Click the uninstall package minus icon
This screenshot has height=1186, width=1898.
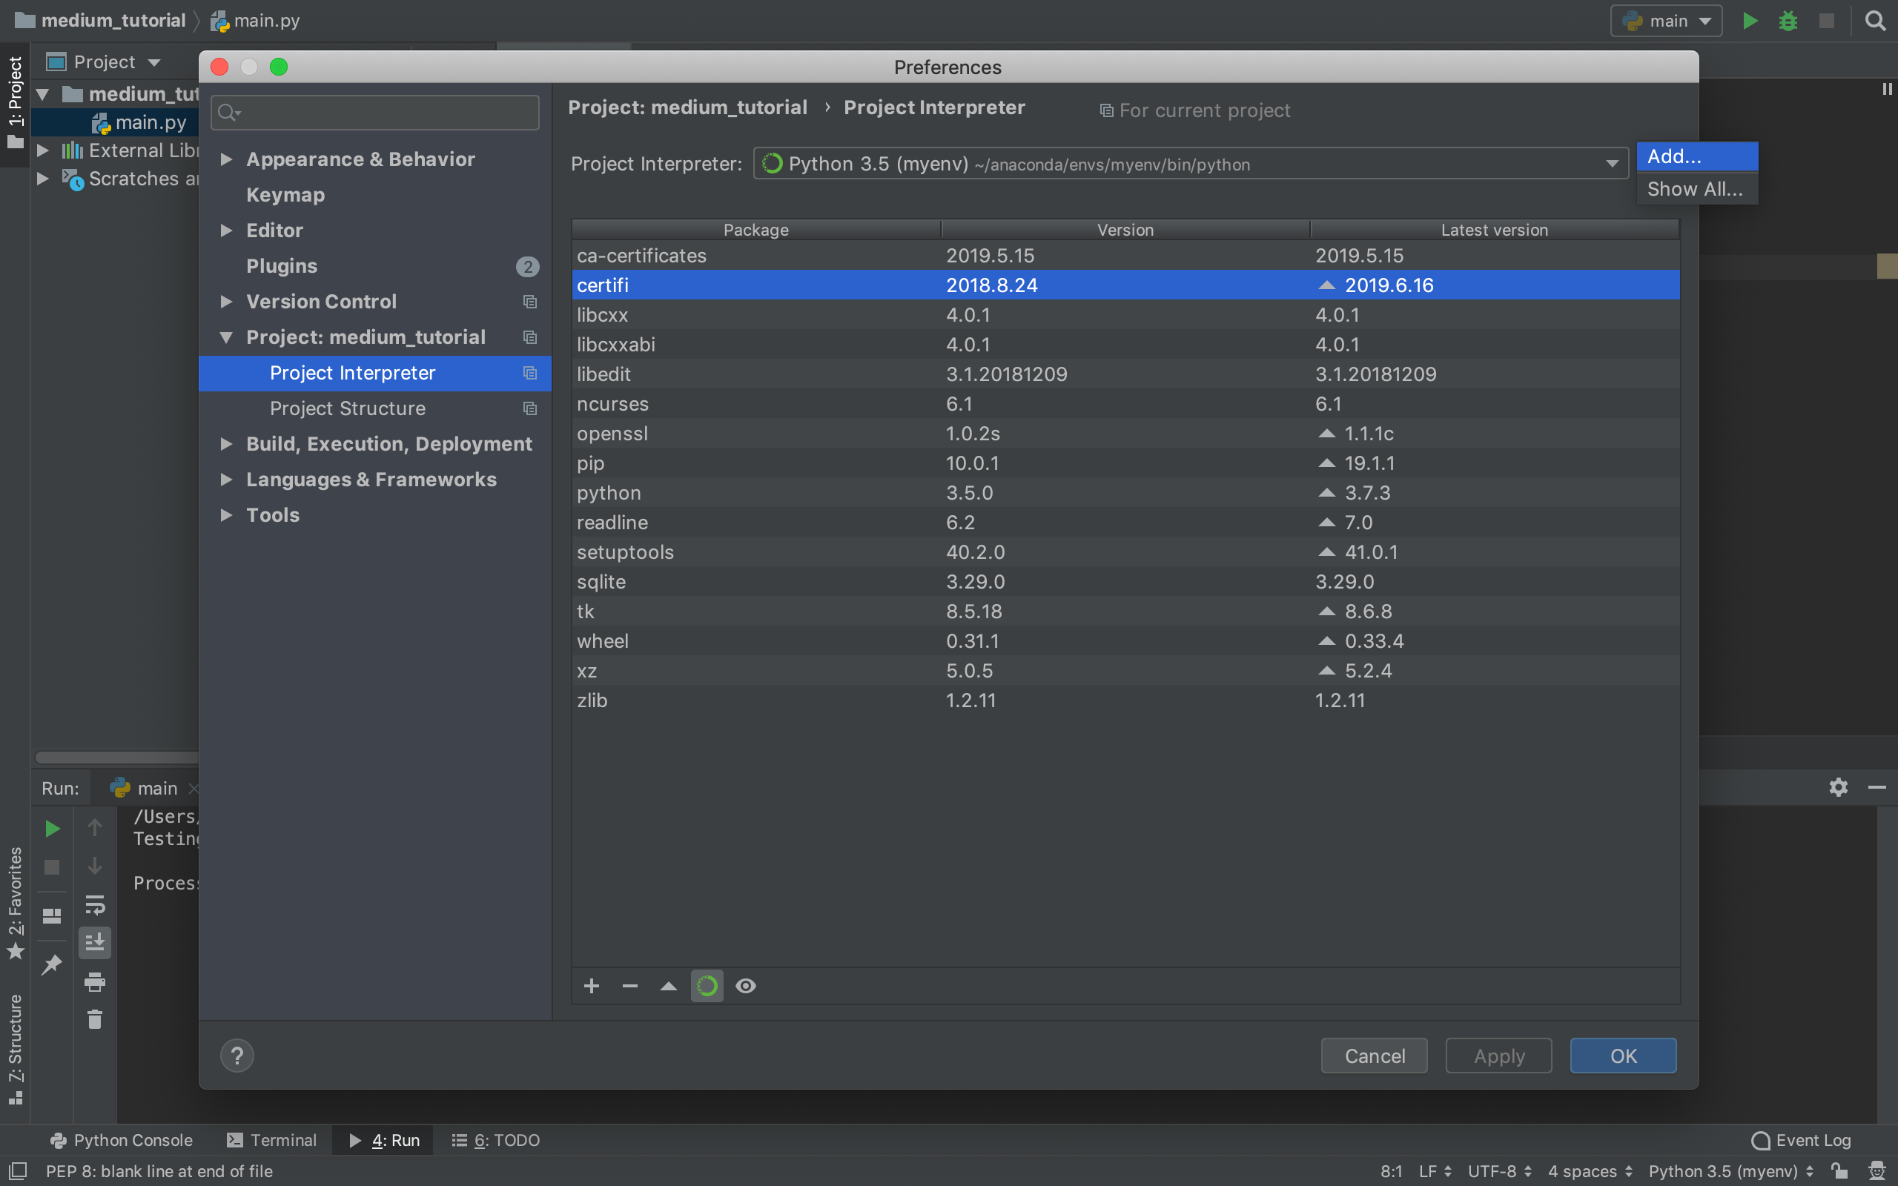(x=629, y=986)
